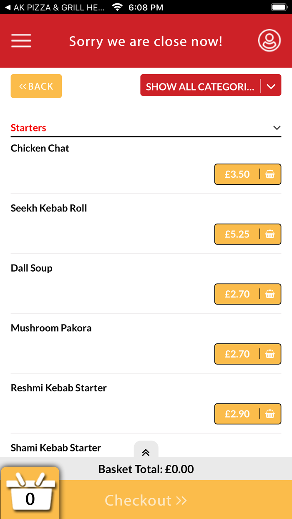Screen dimensions: 292x519
Task: Collapse the Starters section chevron
Action: 277,128
